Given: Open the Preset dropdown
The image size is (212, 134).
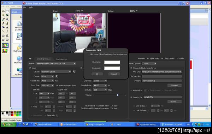Looking at the screenshot, I should (x=56, y=64).
